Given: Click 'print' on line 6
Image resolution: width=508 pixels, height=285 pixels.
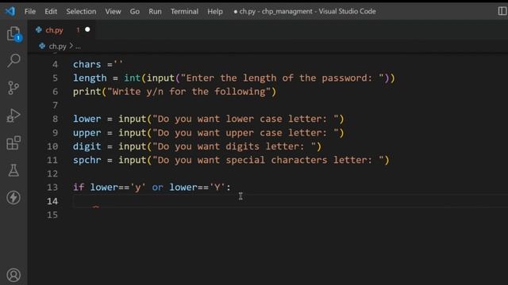Looking at the screenshot, I should pos(87,92).
